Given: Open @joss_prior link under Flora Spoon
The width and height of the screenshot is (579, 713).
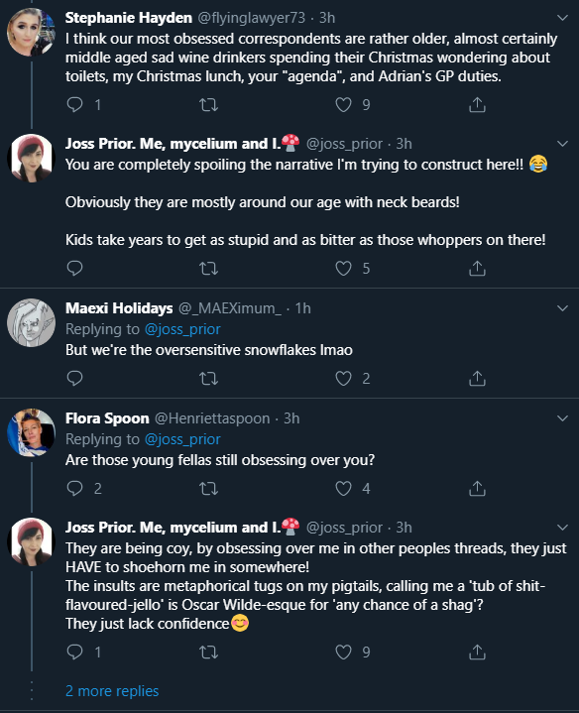Looking at the screenshot, I should click(182, 439).
